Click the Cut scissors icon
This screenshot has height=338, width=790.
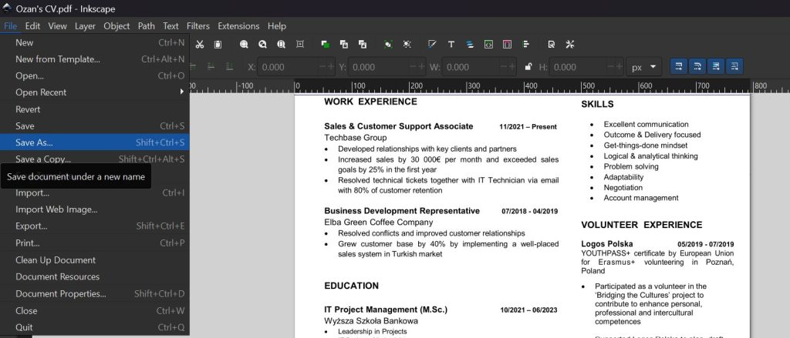[x=200, y=44]
